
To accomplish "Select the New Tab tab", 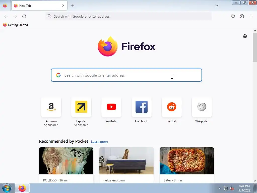I will tap(39, 6).
